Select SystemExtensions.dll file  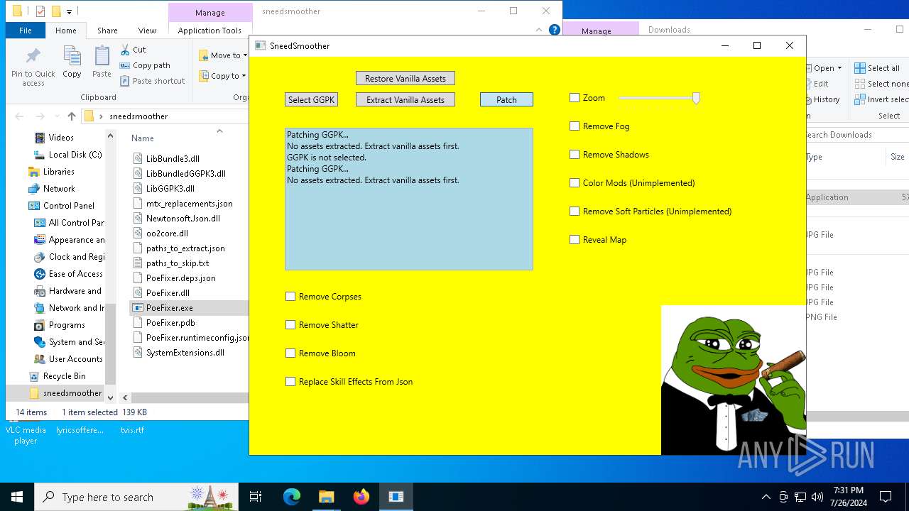click(185, 353)
